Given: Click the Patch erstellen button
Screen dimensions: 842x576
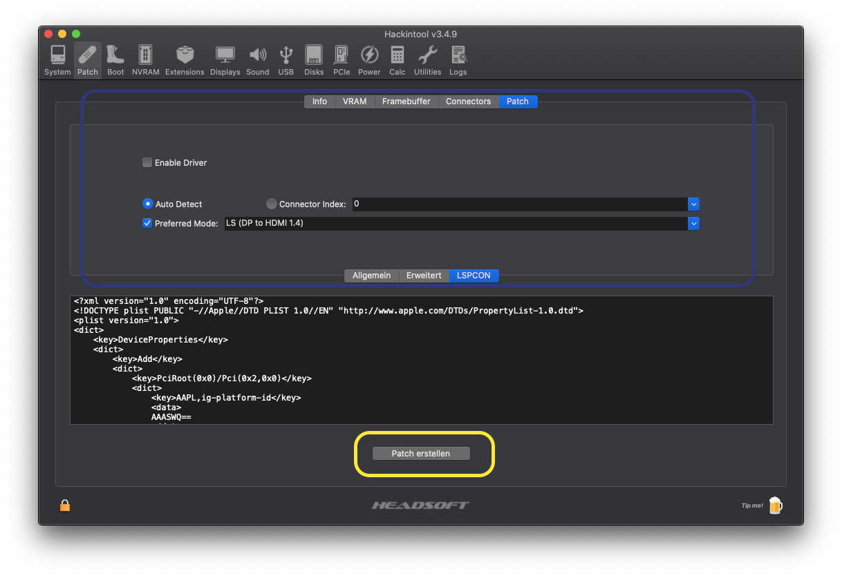Looking at the screenshot, I should 421,454.
